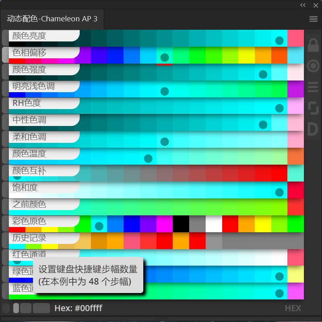Close the Chameleon panel with the X
Screen dimensions: 322x322
(316, 5)
